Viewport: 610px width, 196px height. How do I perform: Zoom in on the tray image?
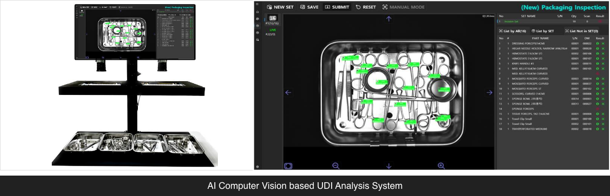point(441,165)
